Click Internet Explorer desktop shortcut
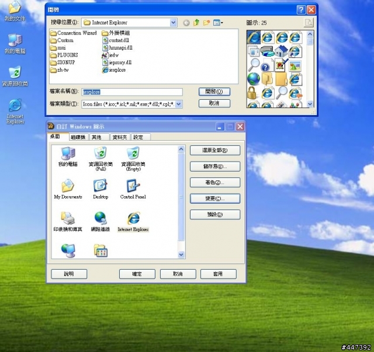 pos(15,111)
